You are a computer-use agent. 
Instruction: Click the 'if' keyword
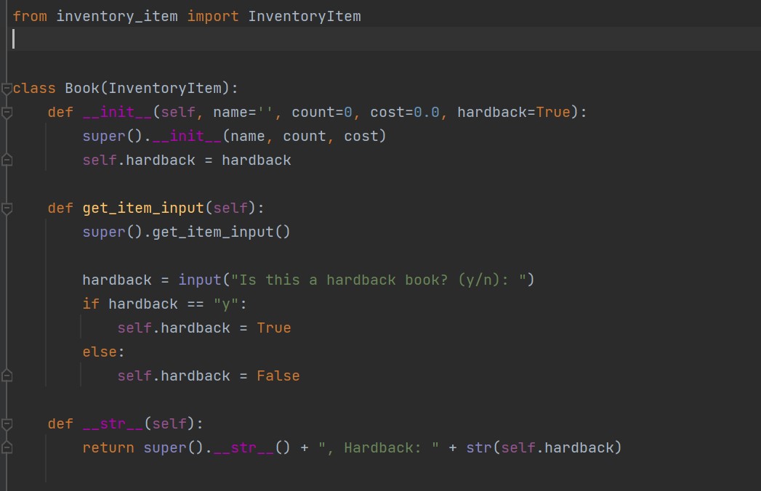pos(91,304)
